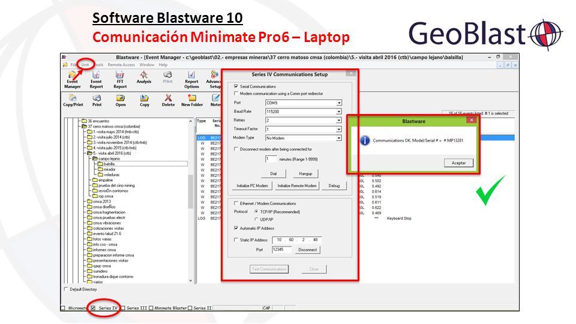Select TCP/IP (Recommended) protocol radio
The image size is (576, 324).
tap(256, 212)
